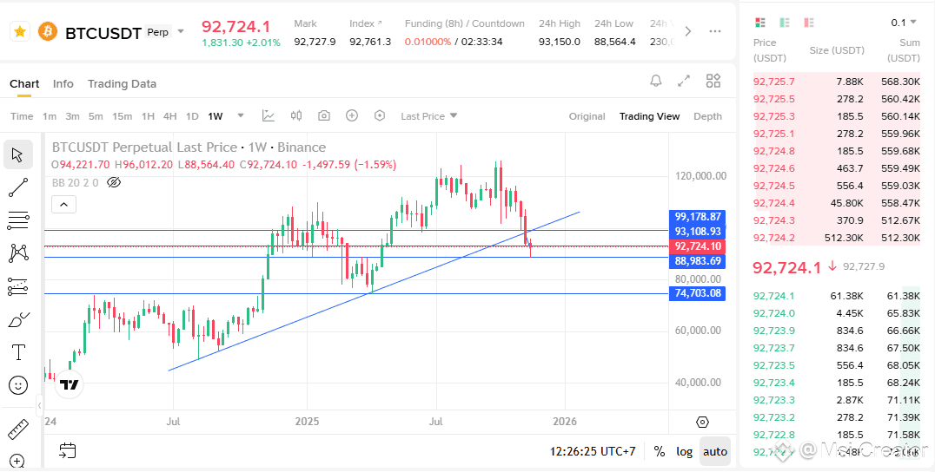Click the Bitcoin coin icon
The image size is (935, 472).
(x=48, y=31)
